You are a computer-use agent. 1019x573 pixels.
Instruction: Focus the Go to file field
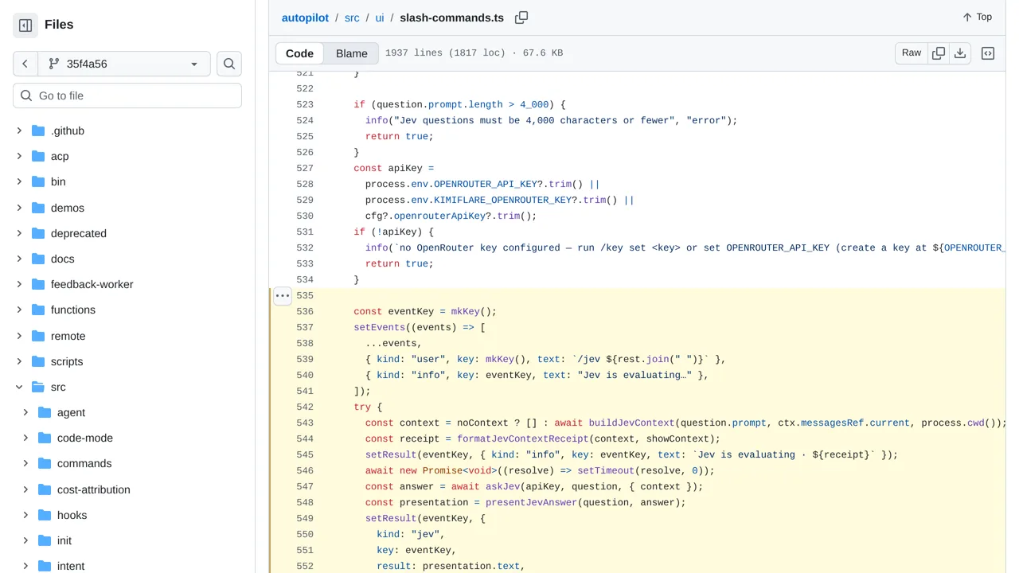tap(127, 95)
